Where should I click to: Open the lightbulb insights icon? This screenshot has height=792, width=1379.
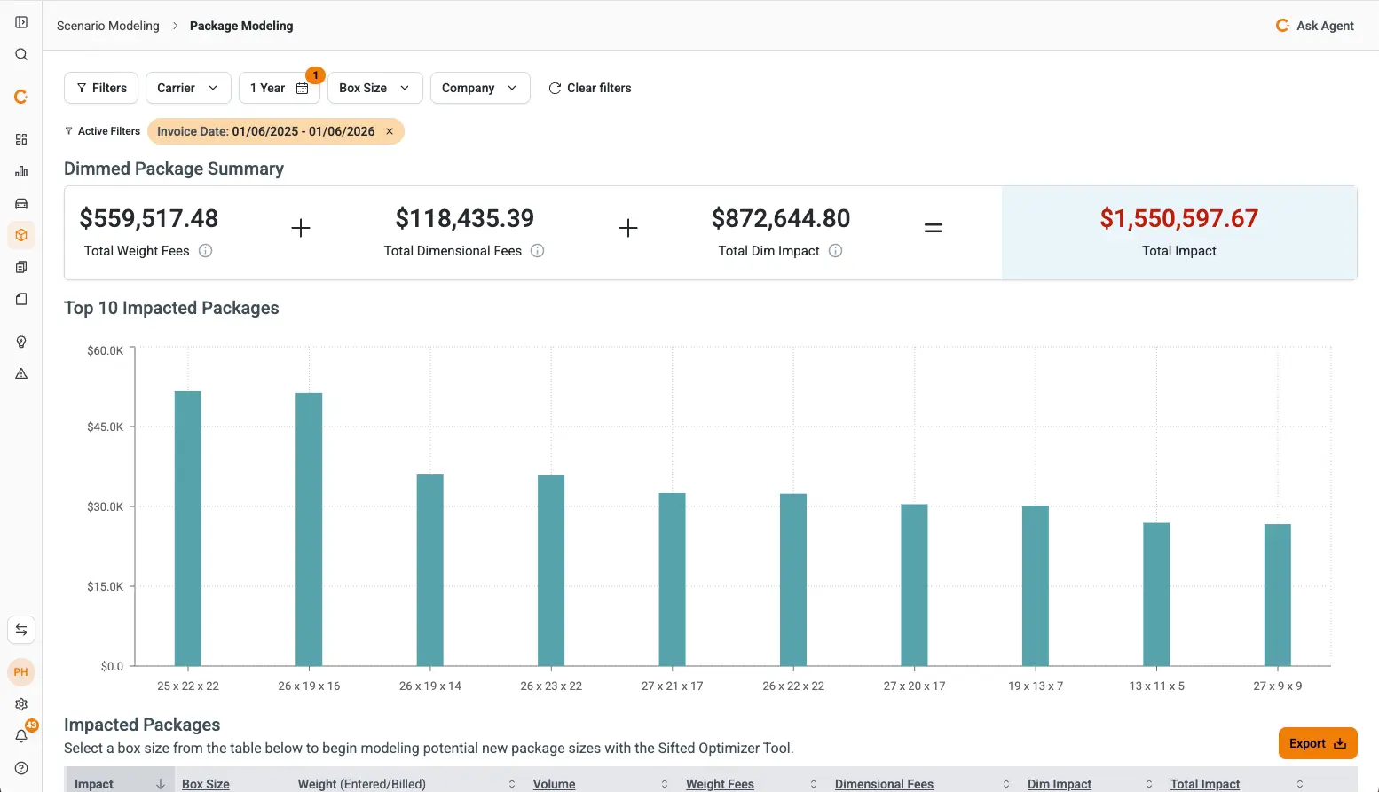(x=21, y=341)
